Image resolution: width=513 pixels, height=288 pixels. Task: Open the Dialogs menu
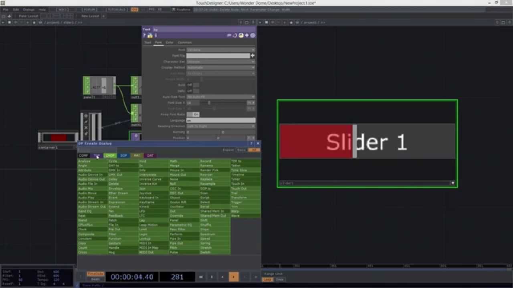pos(29,9)
